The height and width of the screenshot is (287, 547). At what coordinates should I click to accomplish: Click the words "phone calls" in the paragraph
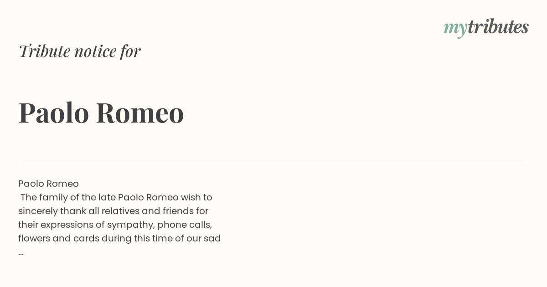[185, 225]
